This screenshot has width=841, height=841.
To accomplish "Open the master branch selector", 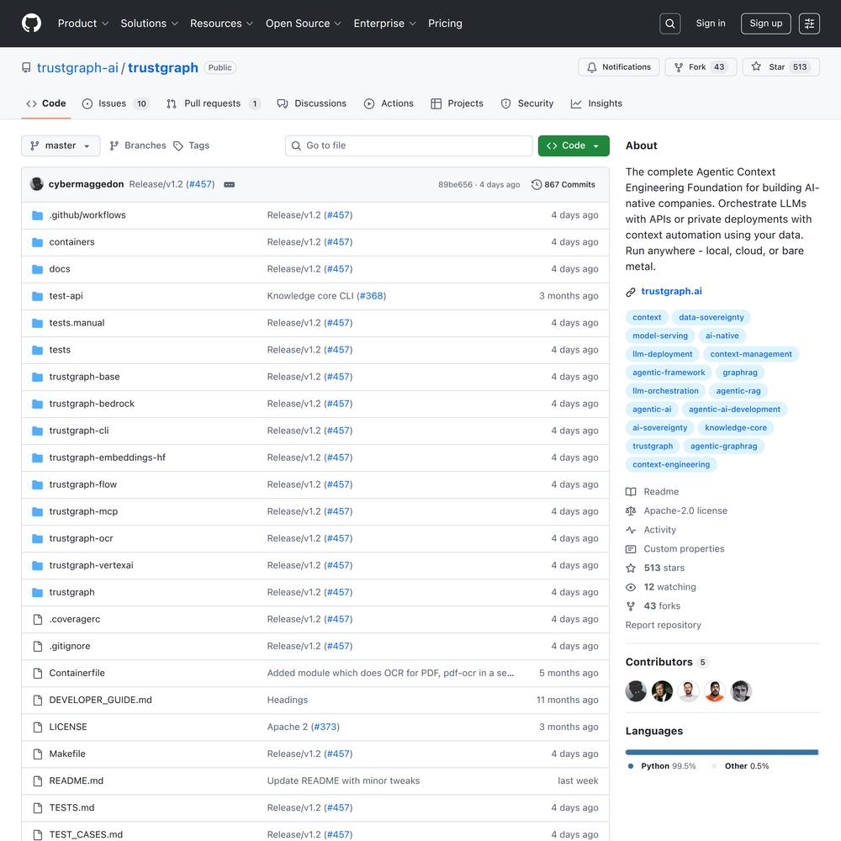I will pyautogui.click(x=61, y=145).
